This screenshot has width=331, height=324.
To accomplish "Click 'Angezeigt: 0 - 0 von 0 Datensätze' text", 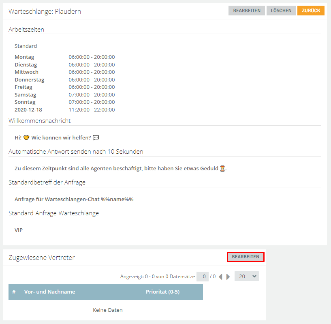I will coord(158,277).
